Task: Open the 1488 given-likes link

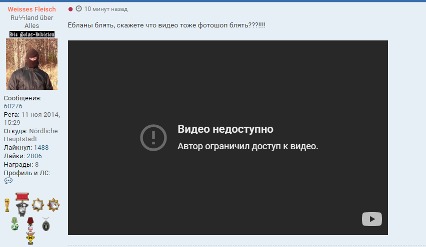Action: 41,148
